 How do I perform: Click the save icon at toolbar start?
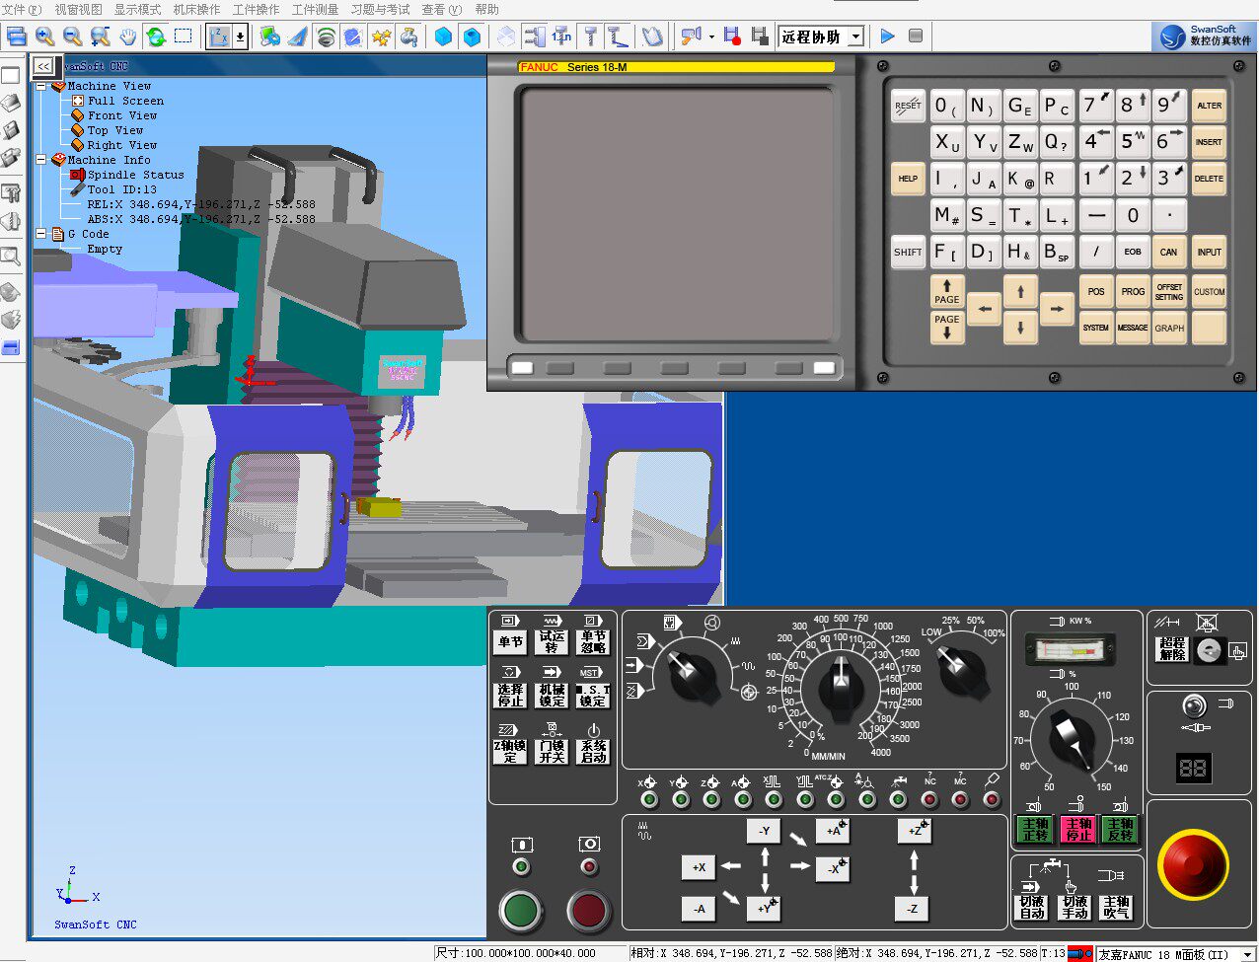pos(17,37)
